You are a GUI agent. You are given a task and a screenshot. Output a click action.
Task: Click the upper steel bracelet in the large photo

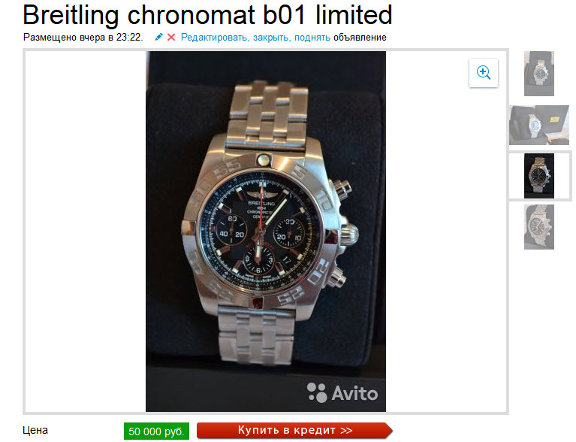click(267, 114)
